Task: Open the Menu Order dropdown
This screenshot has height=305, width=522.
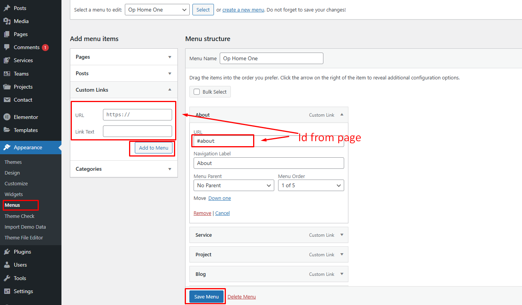Action: (x=311, y=185)
